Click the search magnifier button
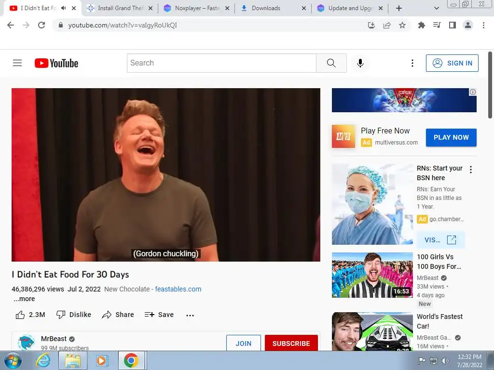The image size is (494, 370). 331,63
